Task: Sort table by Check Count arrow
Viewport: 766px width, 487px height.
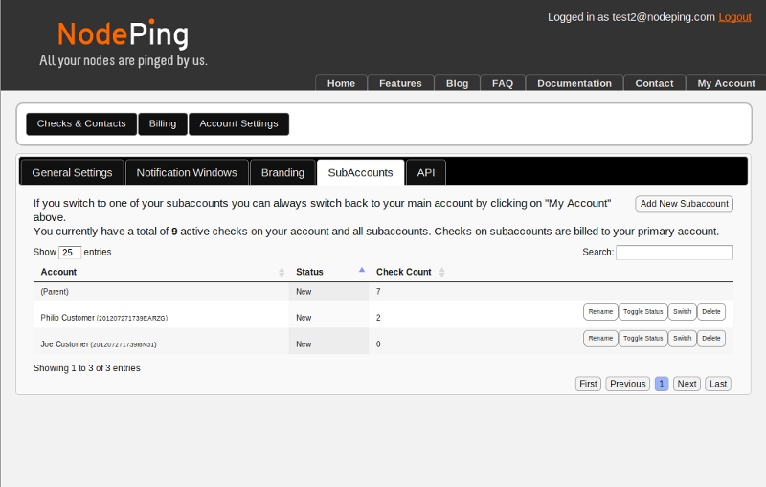Action: click(441, 273)
